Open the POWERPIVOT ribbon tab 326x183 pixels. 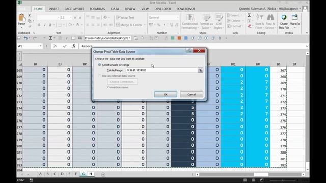pyautogui.click(x=185, y=9)
